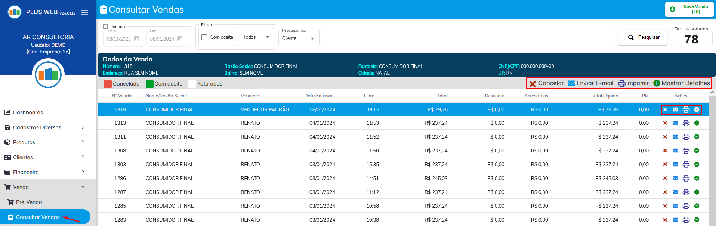
Task: Expand Financeiro menu chevron
Action: [x=83, y=172]
